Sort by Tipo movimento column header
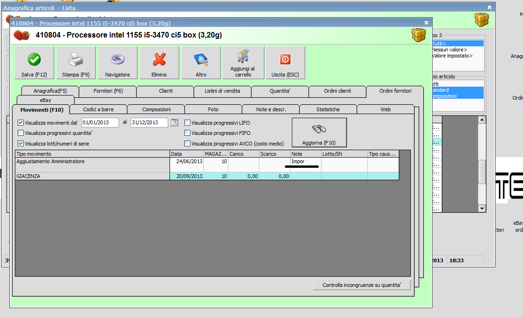 click(92, 154)
